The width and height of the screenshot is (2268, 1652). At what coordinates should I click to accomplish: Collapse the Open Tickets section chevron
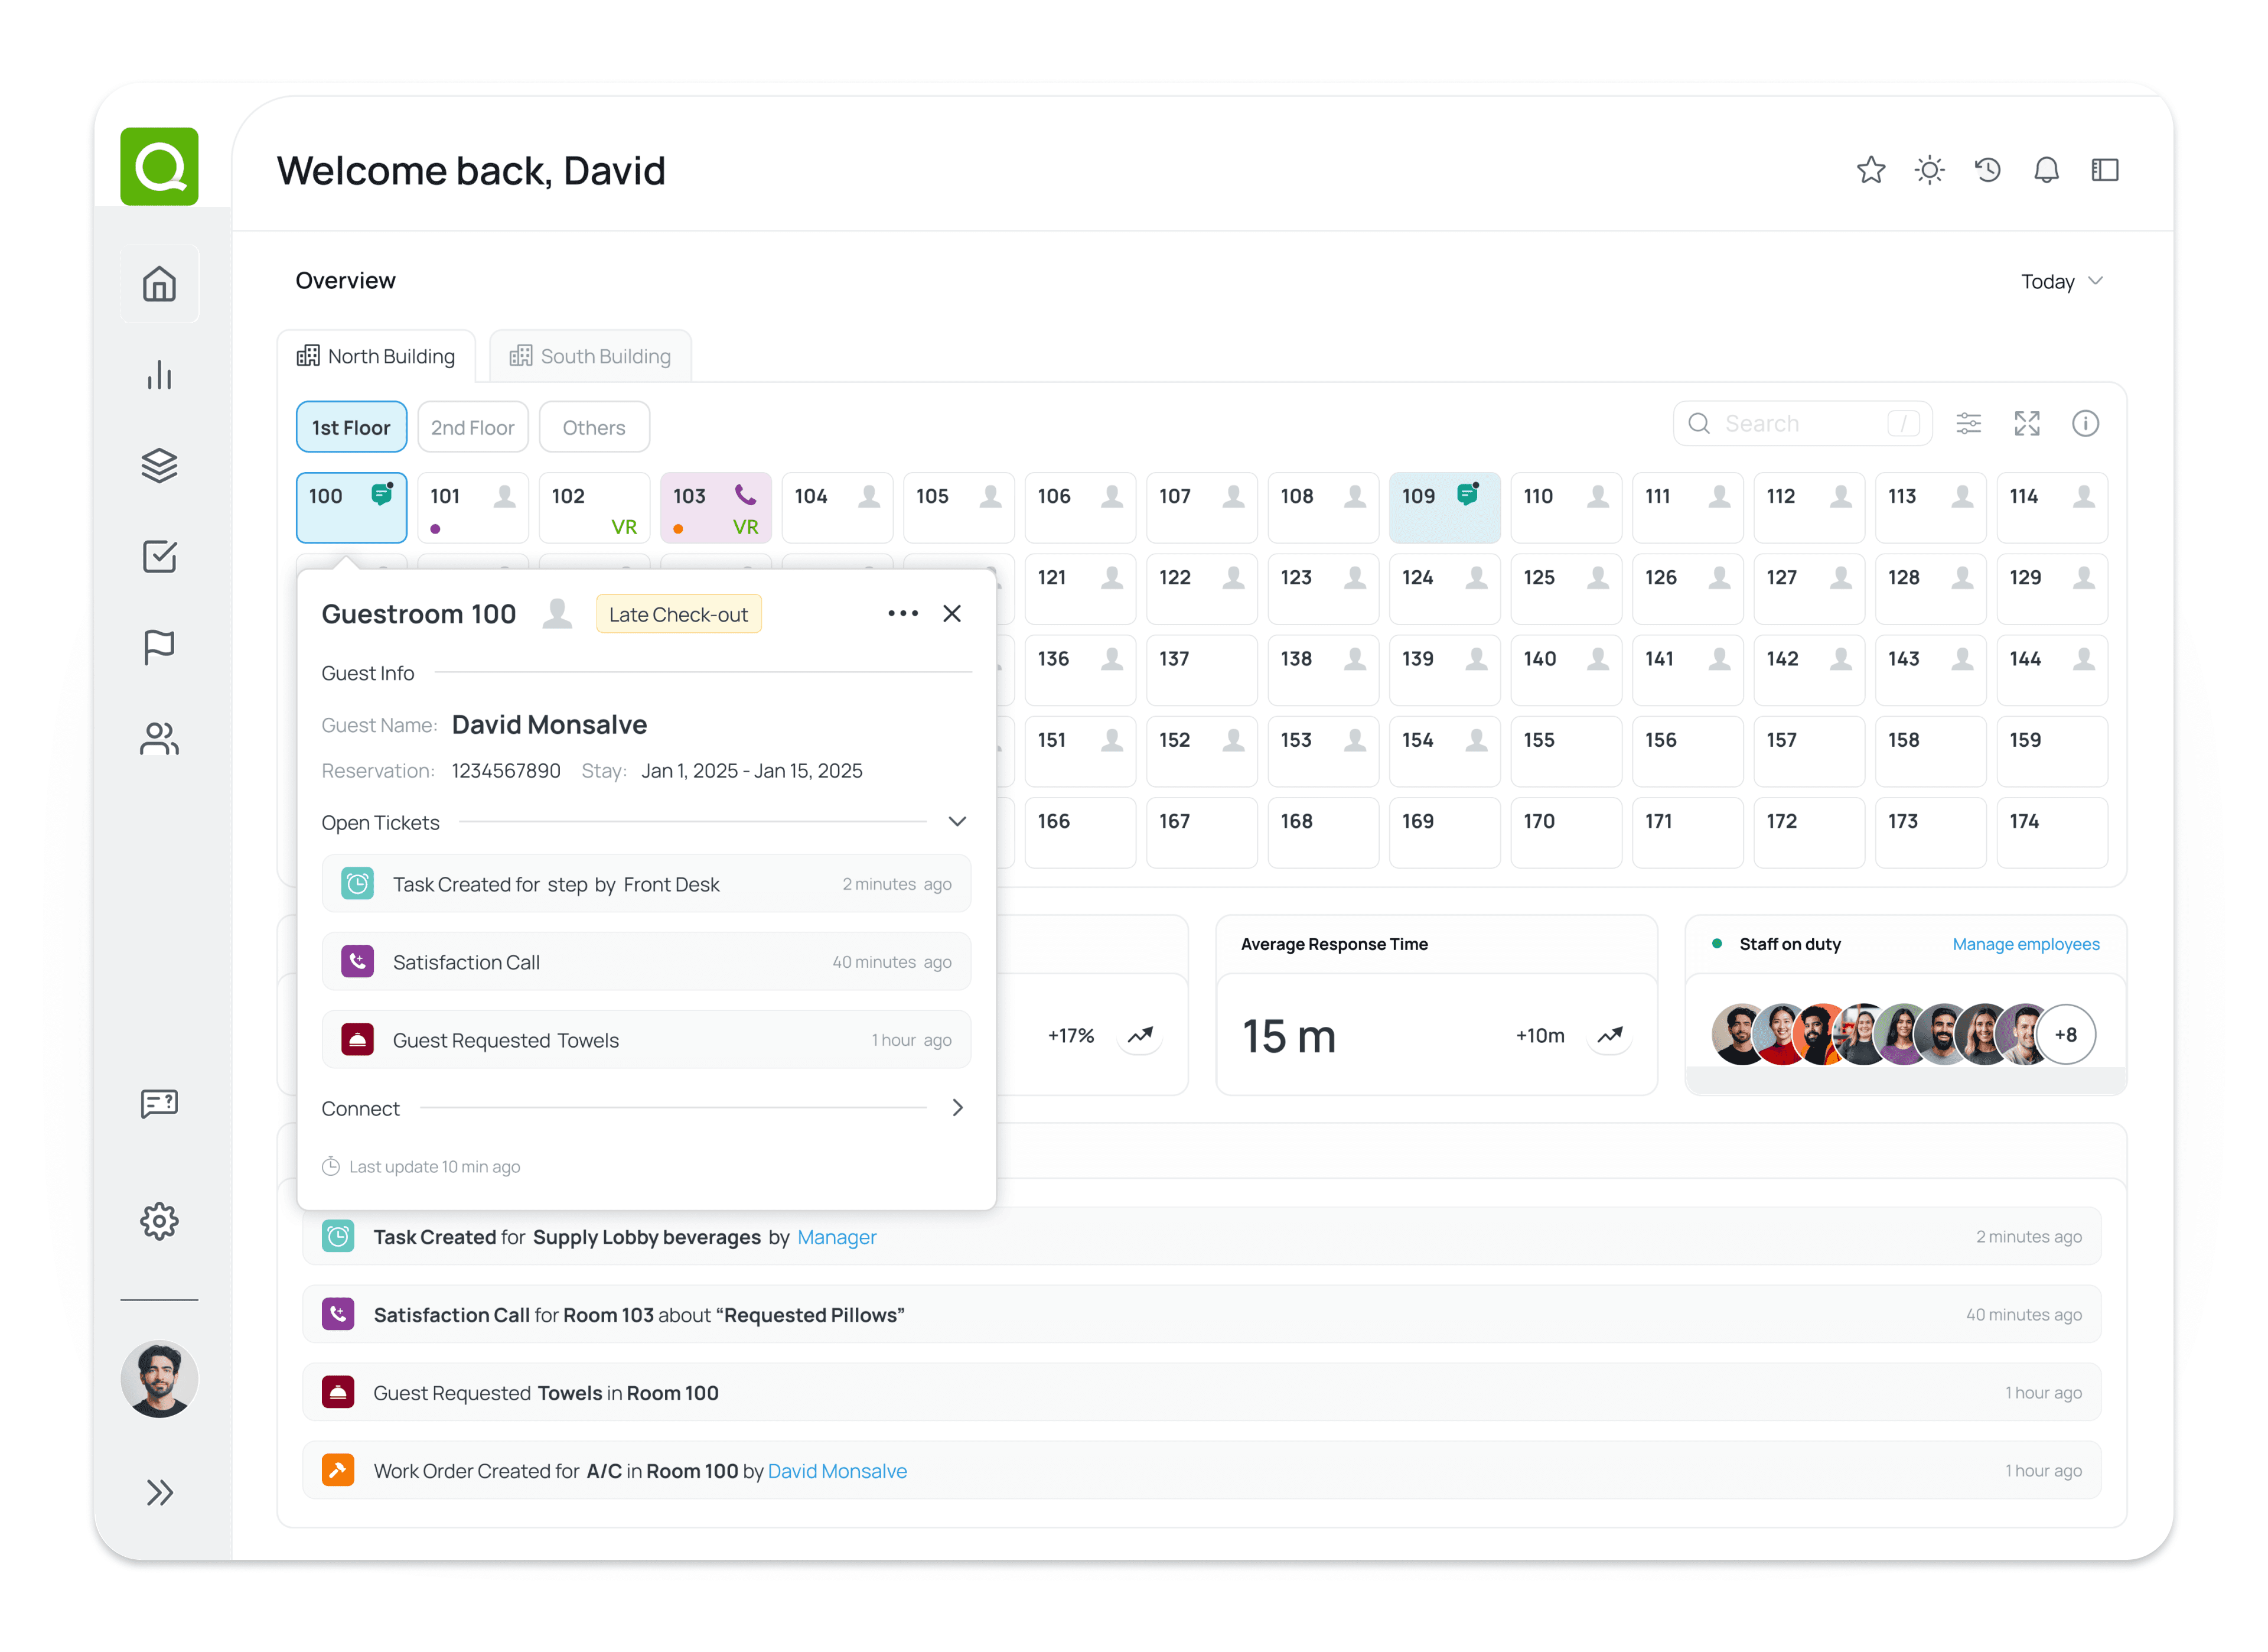tap(957, 821)
